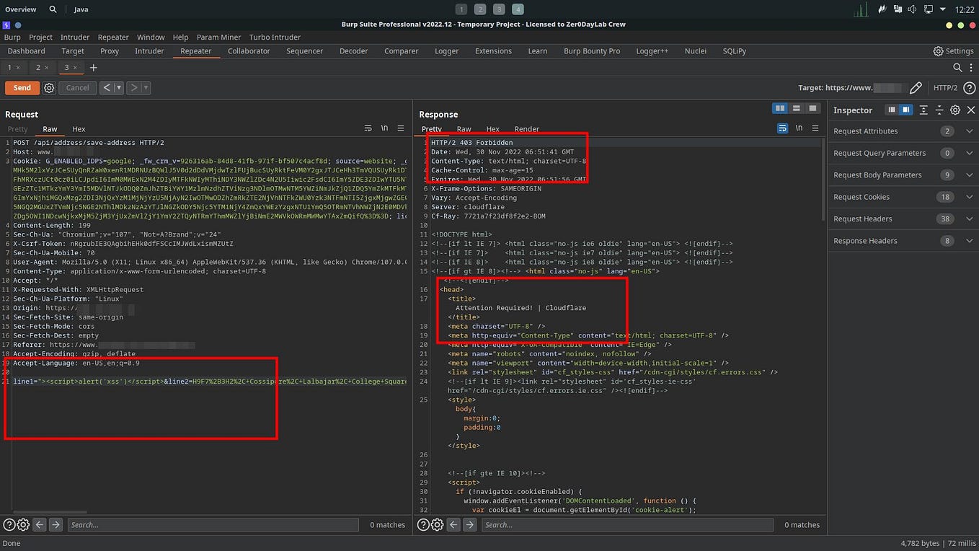Expand all Inspector sections icon

point(923,110)
